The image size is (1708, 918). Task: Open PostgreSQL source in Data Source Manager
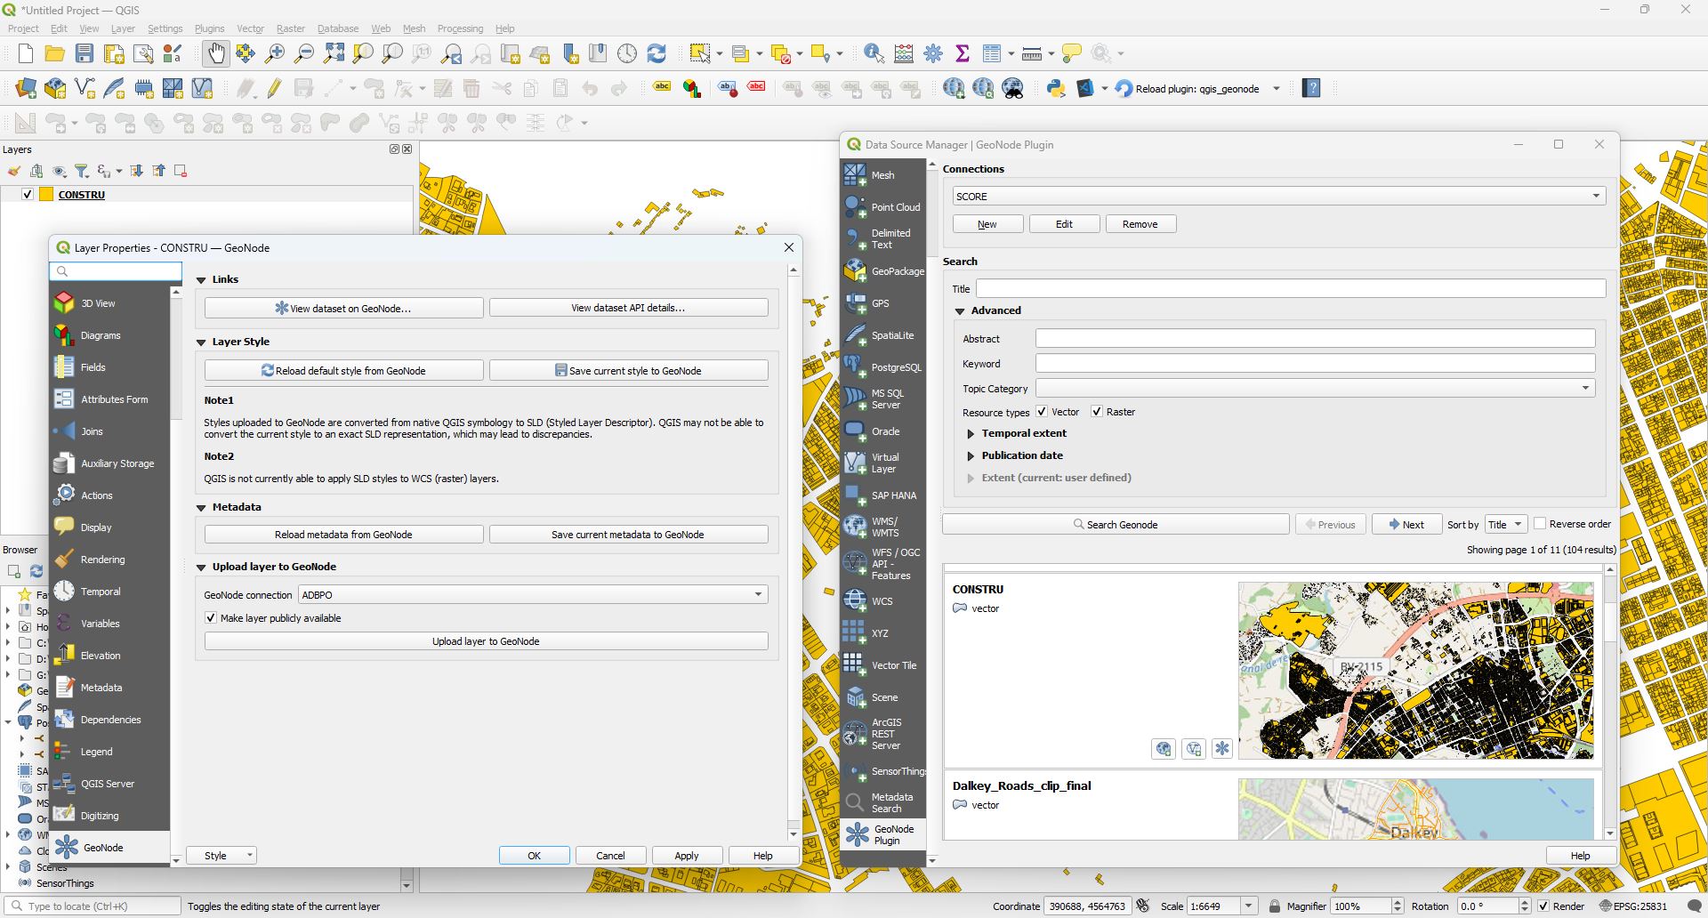pyautogui.click(x=883, y=366)
